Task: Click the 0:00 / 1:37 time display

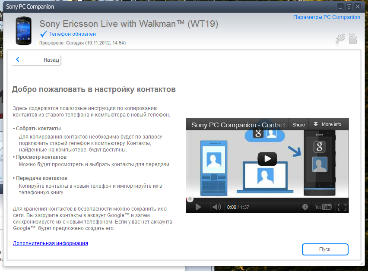Action: point(238,207)
